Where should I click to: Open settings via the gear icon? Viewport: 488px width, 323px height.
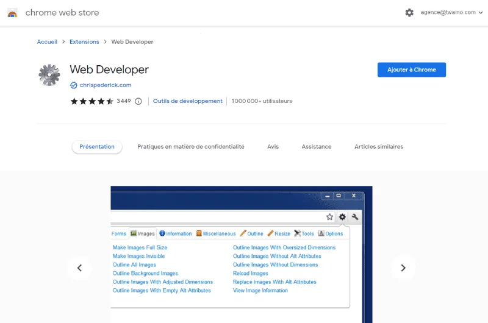[x=409, y=12]
